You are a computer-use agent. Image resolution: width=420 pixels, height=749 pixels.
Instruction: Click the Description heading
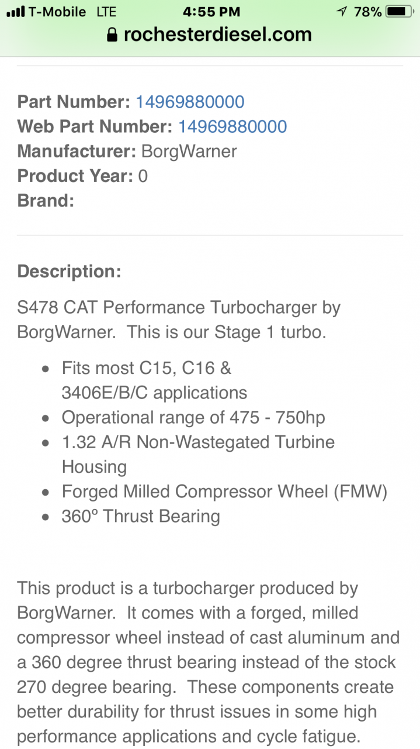[x=69, y=272]
